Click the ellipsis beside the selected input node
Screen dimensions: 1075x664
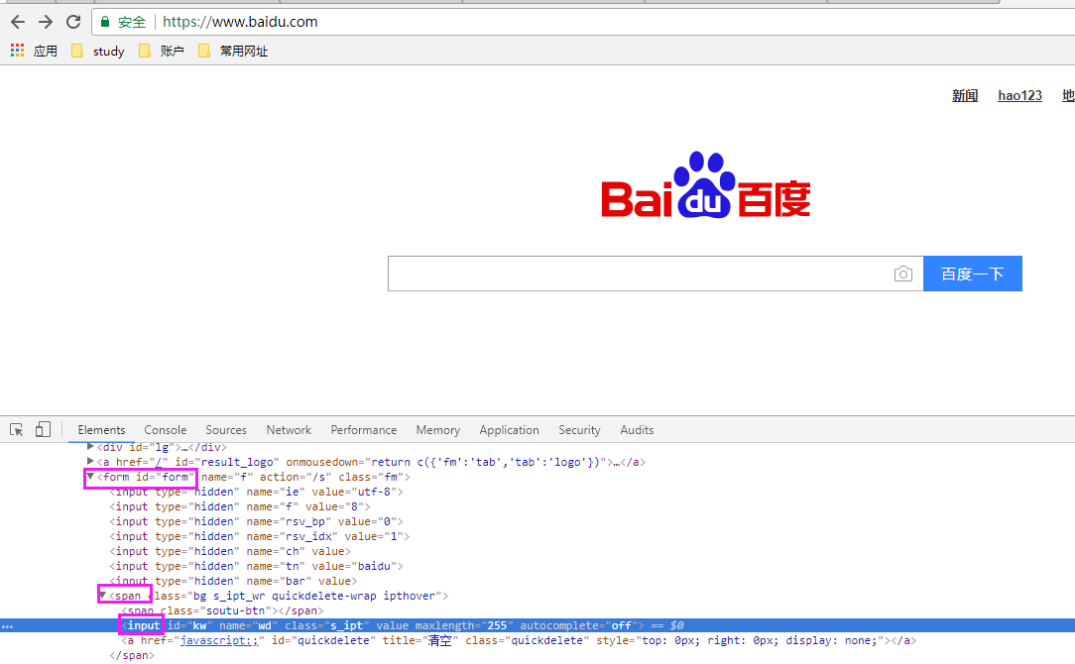(7, 625)
